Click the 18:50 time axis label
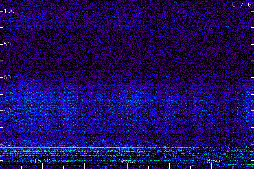Viewport: 254px width, 169px height. point(212,161)
